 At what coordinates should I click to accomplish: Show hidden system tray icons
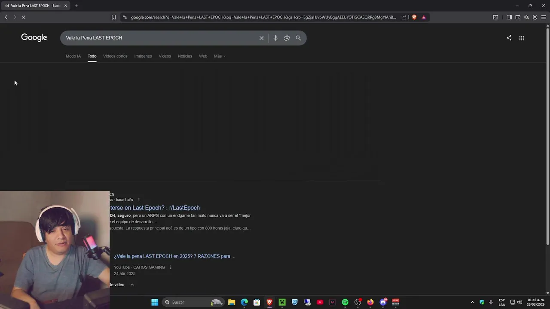click(472, 302)
